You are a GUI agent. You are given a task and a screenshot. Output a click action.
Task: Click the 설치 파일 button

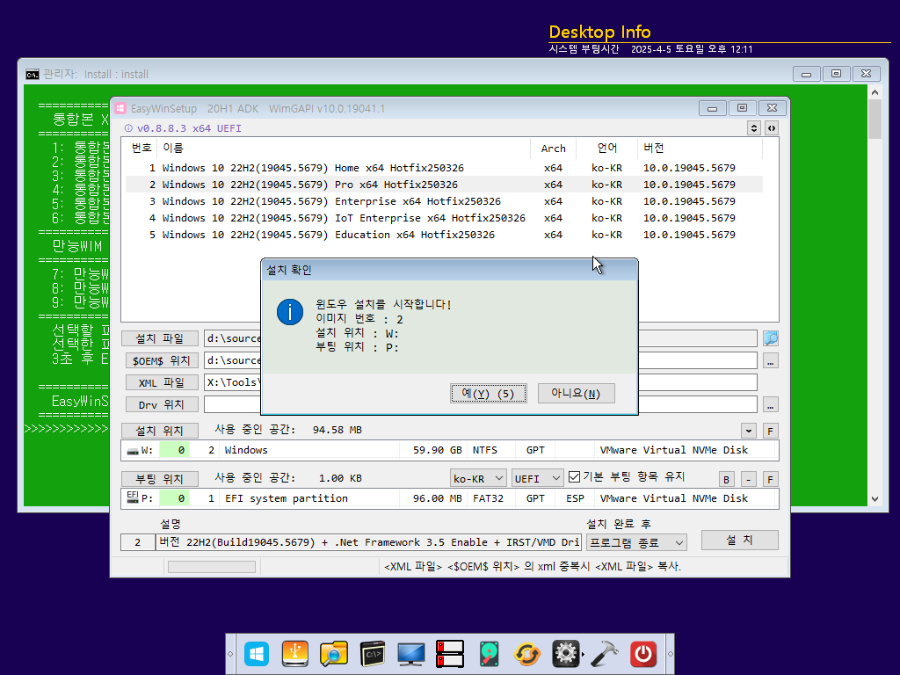[x=160, y=338]
